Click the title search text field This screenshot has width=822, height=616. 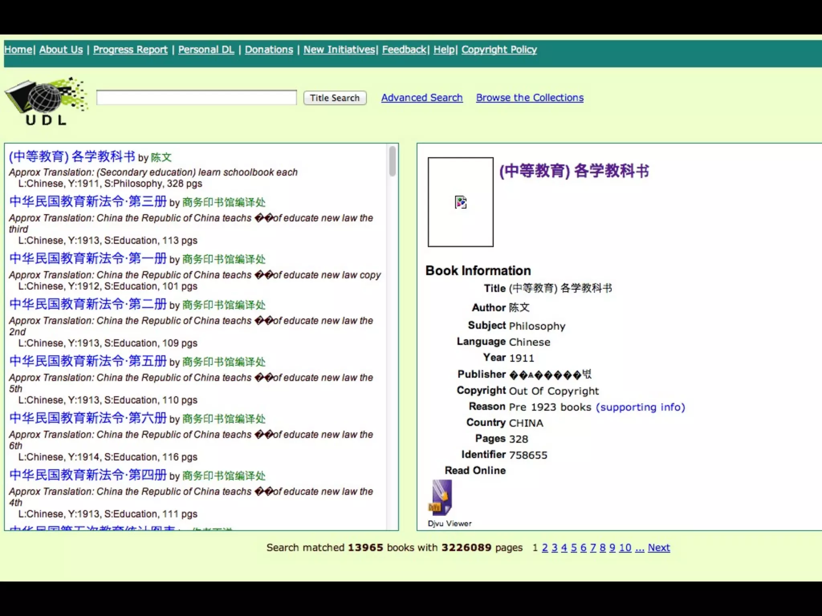[x=196, y=98]
